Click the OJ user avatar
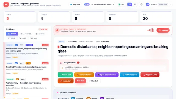 (x=148, y=4)
